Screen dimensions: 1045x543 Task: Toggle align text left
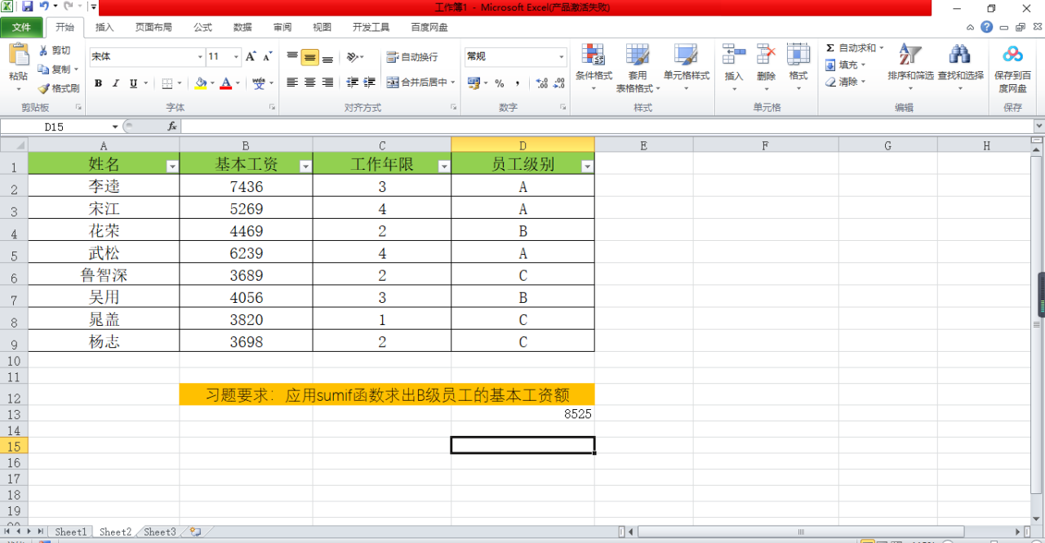tap(292, 82)
